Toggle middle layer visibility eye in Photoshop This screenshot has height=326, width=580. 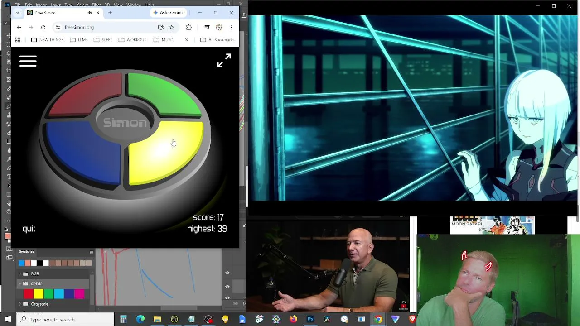point(227,286)
